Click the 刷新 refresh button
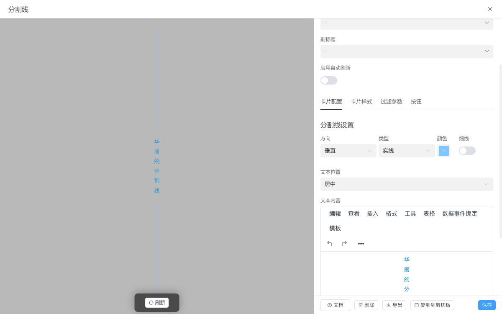502x314 pixels. (x=157, y=303)
